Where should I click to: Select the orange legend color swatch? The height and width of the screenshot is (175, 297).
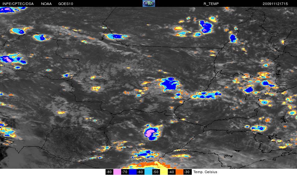click(x=179, y=172)
